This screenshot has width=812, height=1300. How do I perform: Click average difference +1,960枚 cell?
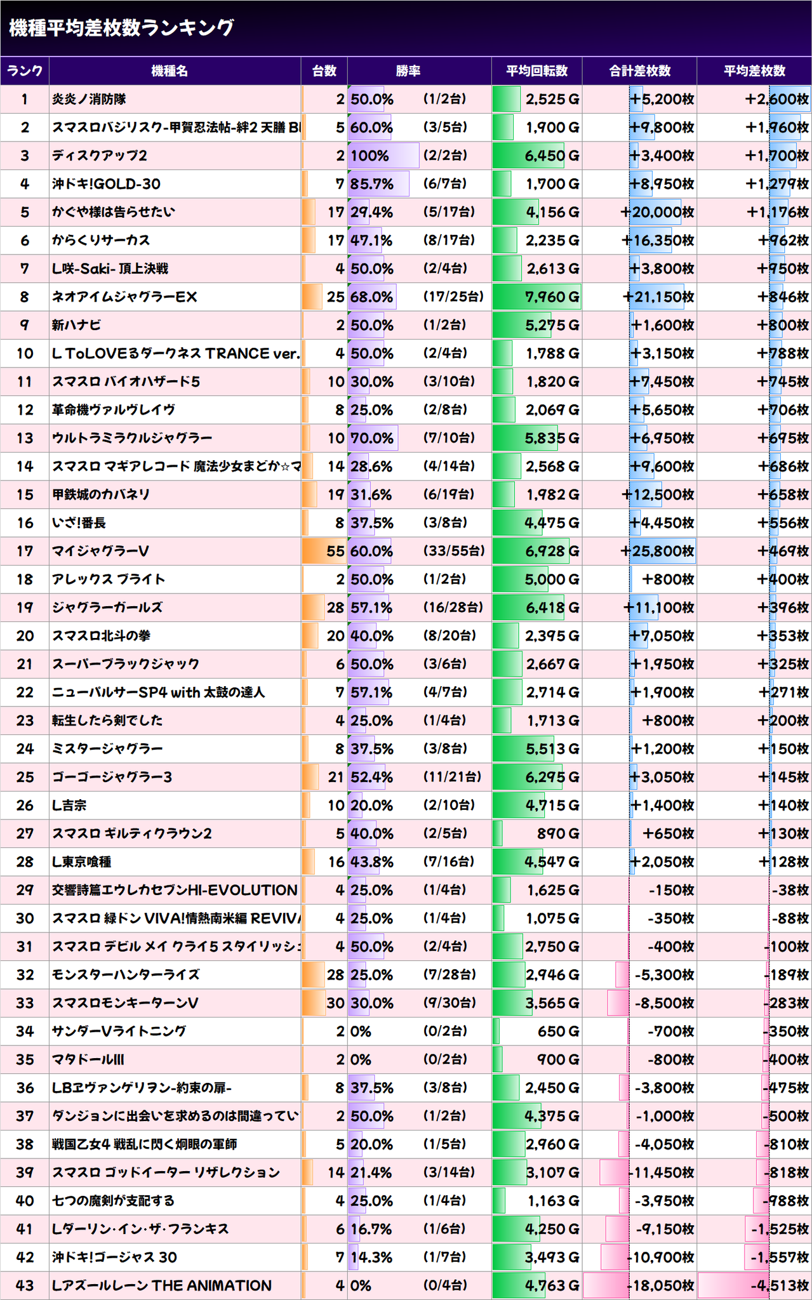tap(754, 128)
